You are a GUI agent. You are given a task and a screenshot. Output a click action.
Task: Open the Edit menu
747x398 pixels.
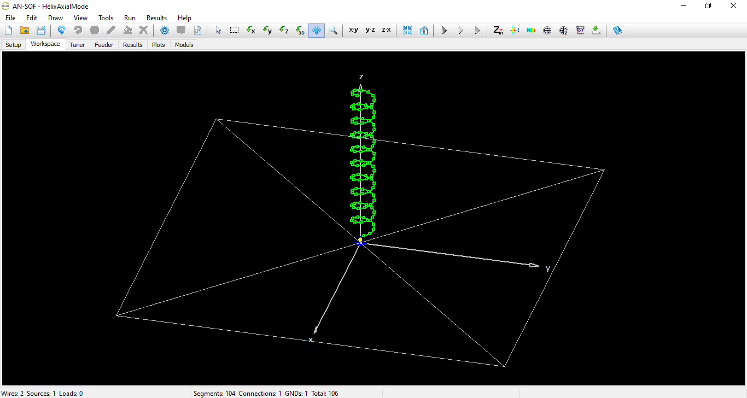[x=32, y=18]
